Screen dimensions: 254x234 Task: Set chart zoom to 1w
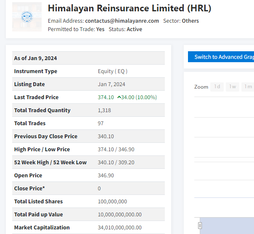[233, 87]
